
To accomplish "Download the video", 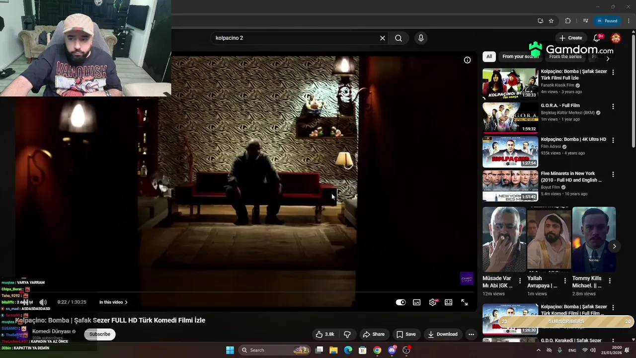I will [443, 334].
